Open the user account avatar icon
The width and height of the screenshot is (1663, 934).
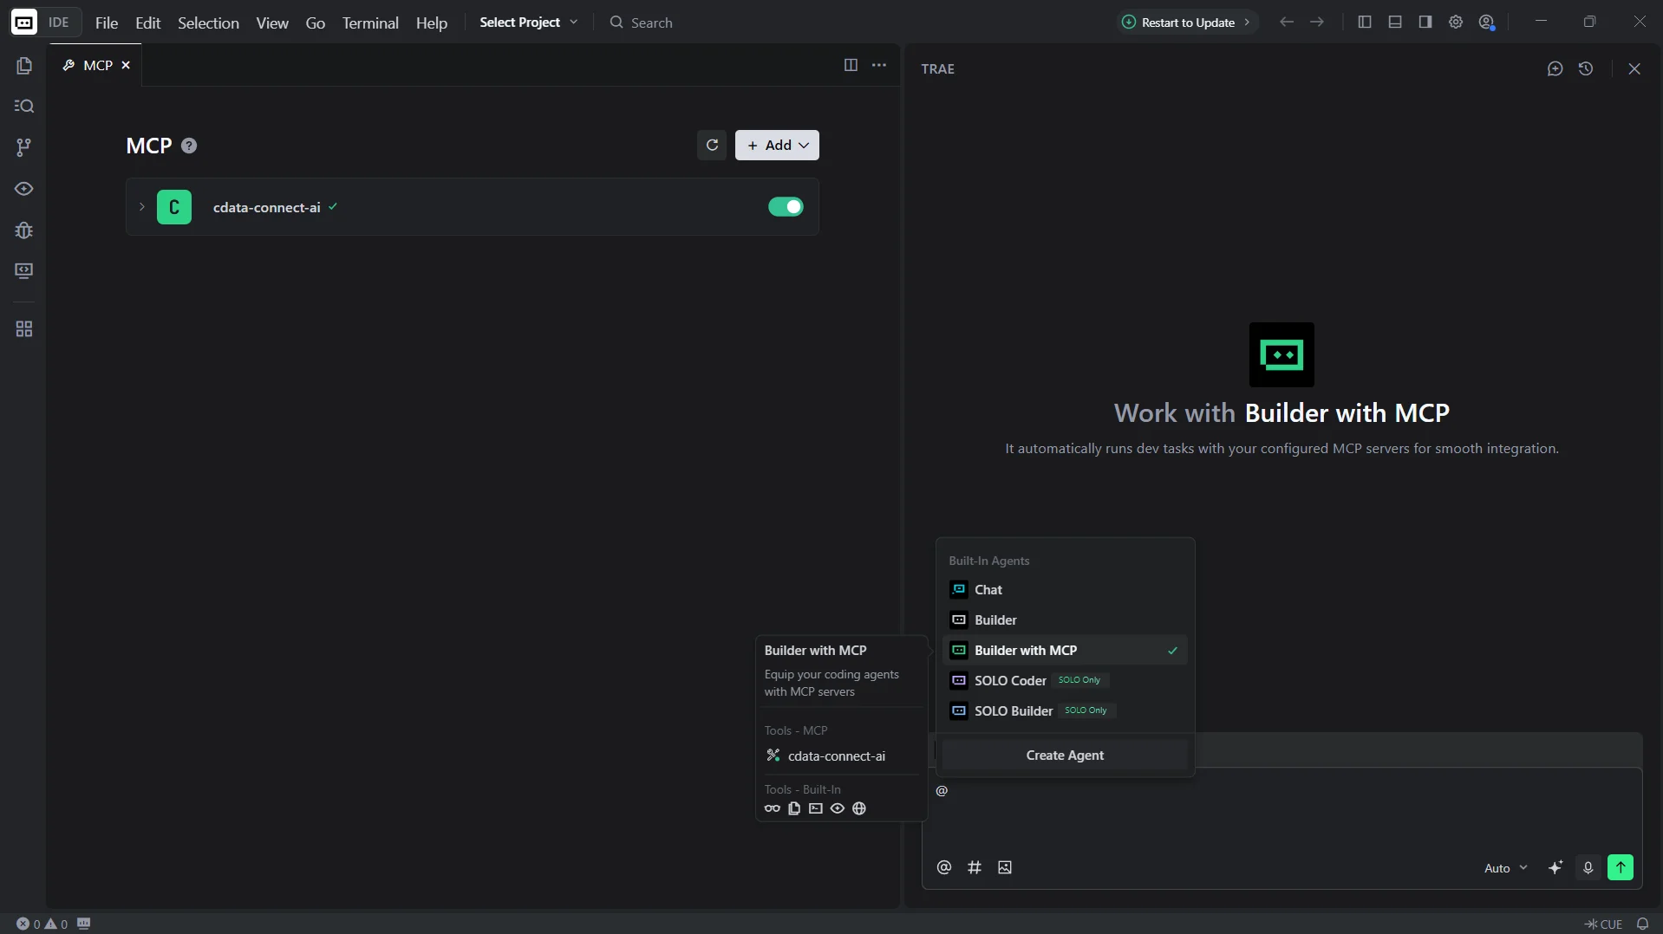[x=1487, y=23]
